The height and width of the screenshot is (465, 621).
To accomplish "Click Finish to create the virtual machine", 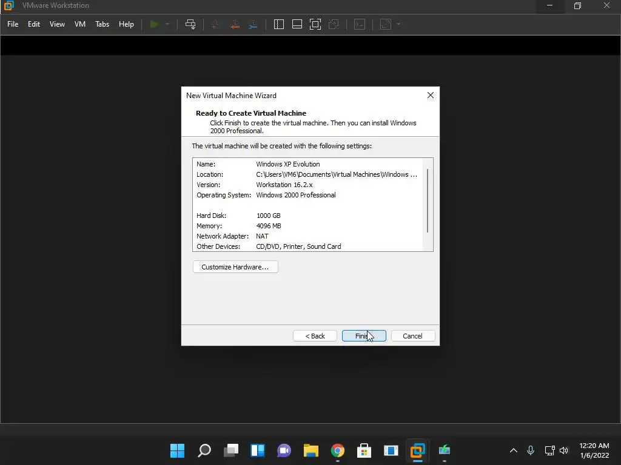I will [x=364, y=335].
